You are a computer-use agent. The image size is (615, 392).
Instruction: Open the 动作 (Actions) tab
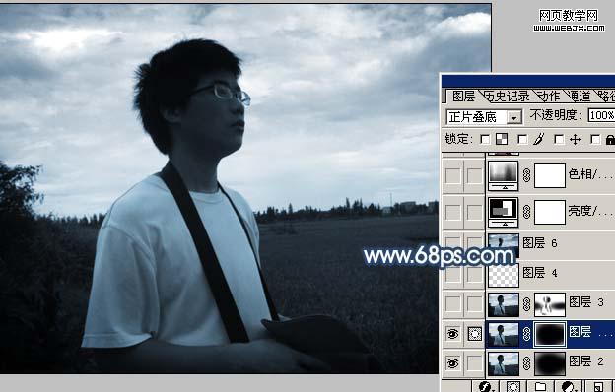click(548, 97)
